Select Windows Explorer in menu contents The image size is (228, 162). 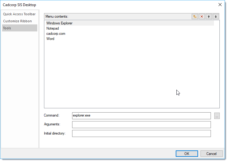pos(130,23)
